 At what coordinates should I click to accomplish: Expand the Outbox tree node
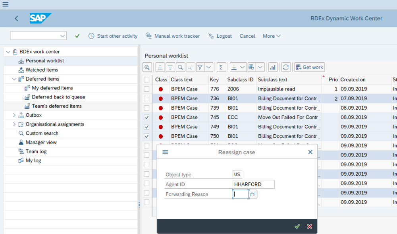pyautogui.click(x=14, y=115)
